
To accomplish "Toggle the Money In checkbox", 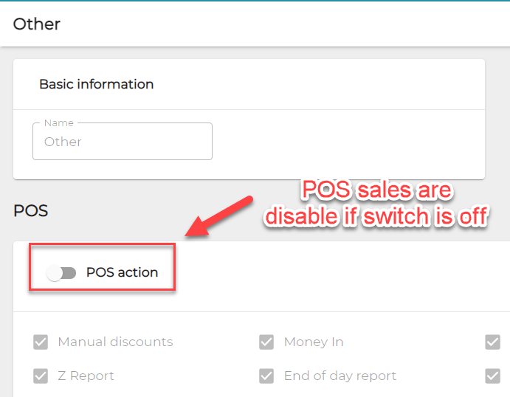I will click(x=266, y=342).
